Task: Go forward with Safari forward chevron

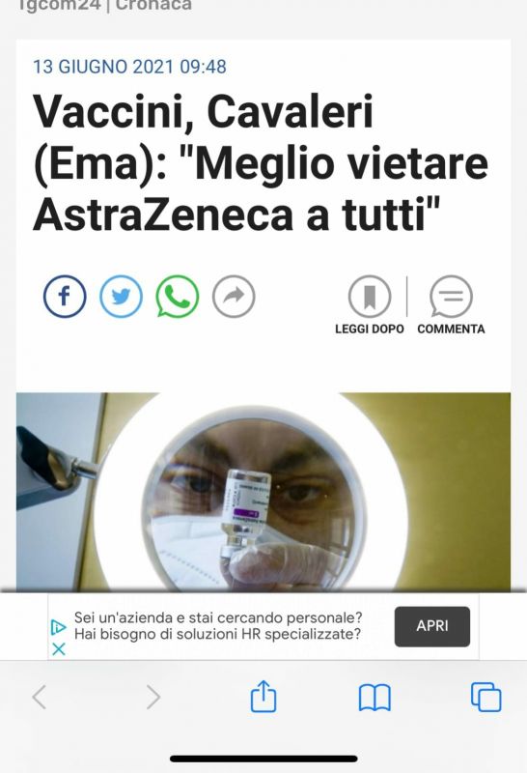Action: (x=153, y=697)
